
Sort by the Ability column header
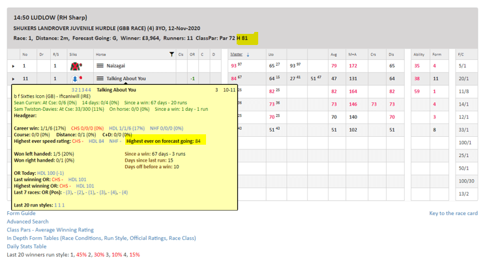point(419,54)
